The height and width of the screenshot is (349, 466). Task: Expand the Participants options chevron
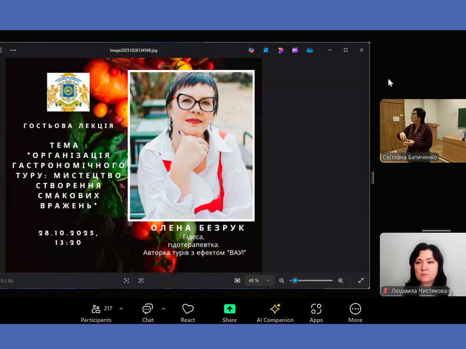point(121,309)
